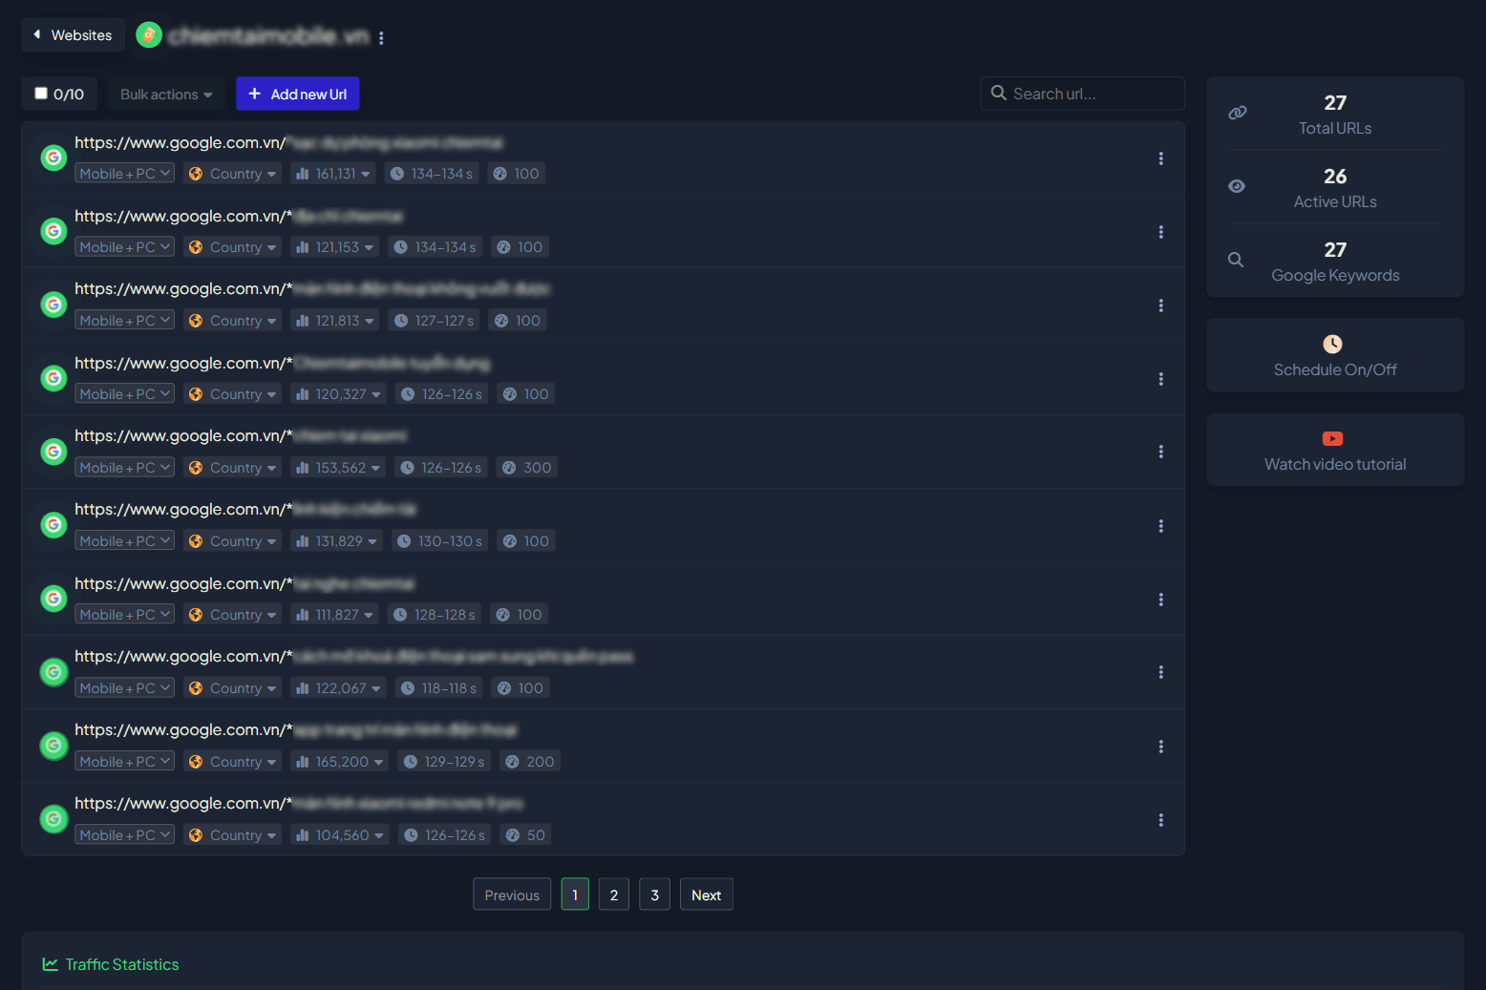Viewport: 1486px width, 990px height.
Task: Select current page 1 button
Action: pyautogui.click(x=575, y=895)
